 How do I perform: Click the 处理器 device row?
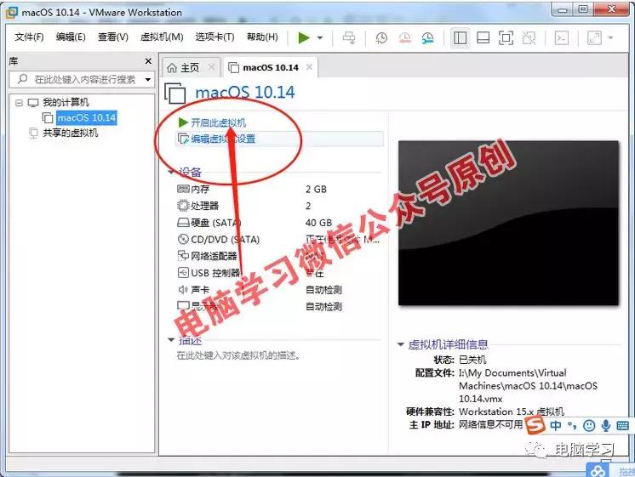pos(278,206)
